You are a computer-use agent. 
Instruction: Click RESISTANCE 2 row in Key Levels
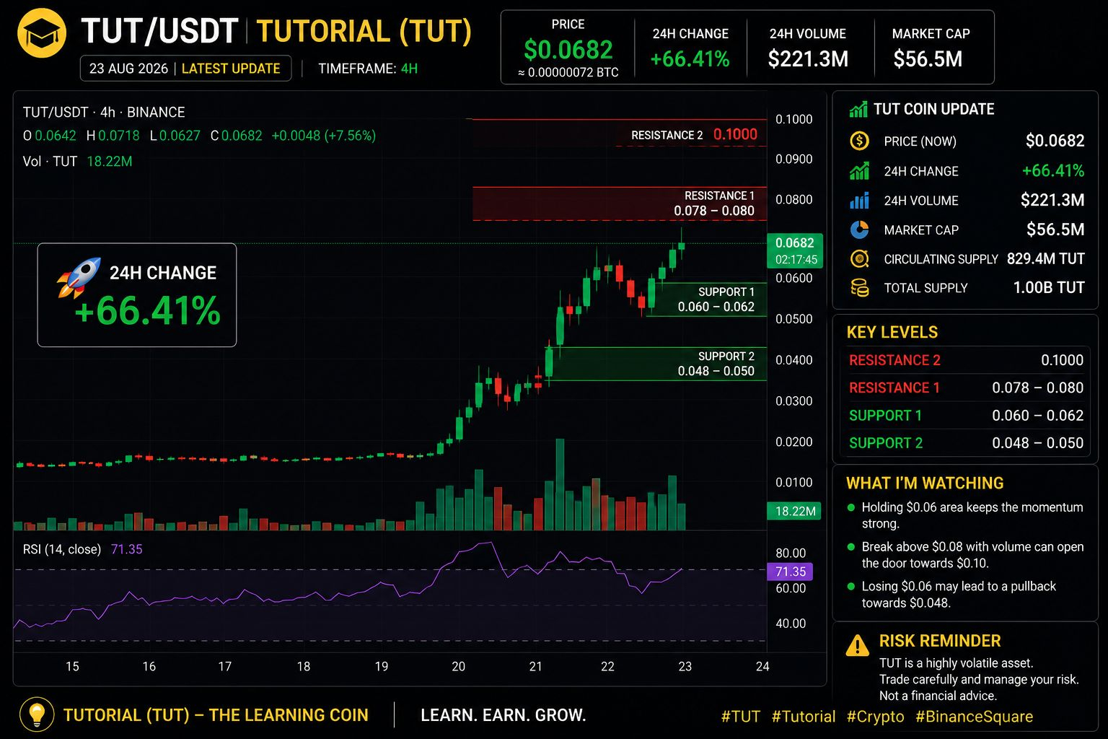(966, 360)
